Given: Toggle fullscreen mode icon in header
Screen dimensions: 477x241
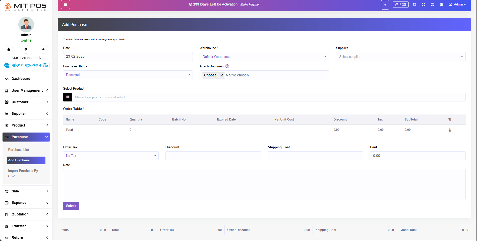Looking at the screenshot, I should 423,5.
